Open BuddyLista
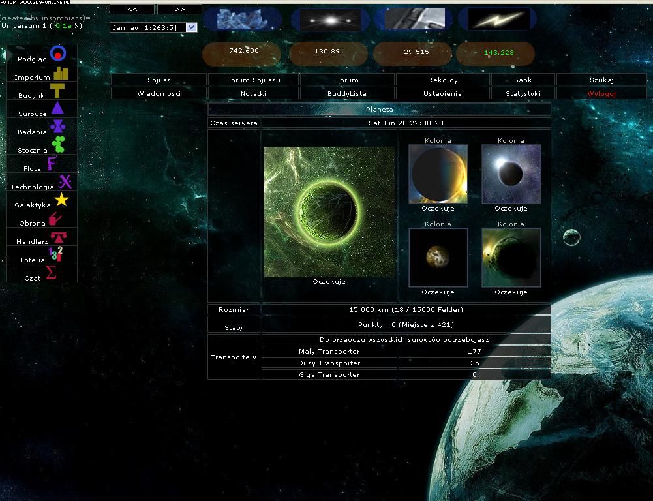Viewport: 653px width, 501px height. coord(347,93)
